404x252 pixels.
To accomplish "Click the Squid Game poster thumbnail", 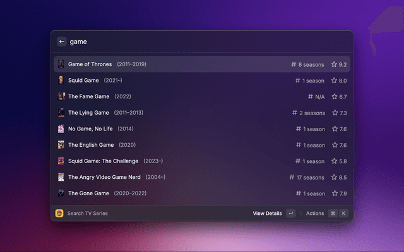I will pos(61,81).
